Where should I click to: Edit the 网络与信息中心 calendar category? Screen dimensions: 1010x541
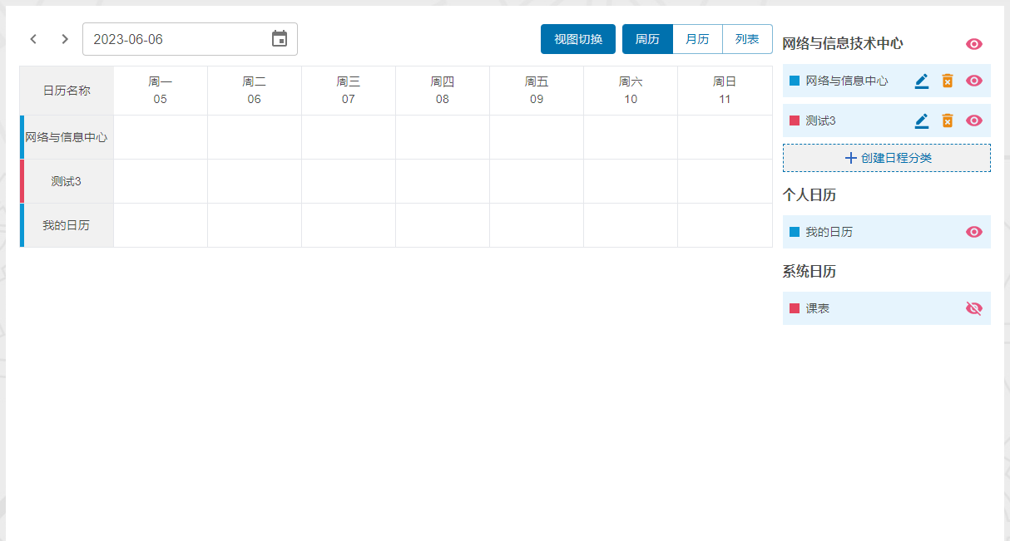pyautogui.click(x=921, y=81)
